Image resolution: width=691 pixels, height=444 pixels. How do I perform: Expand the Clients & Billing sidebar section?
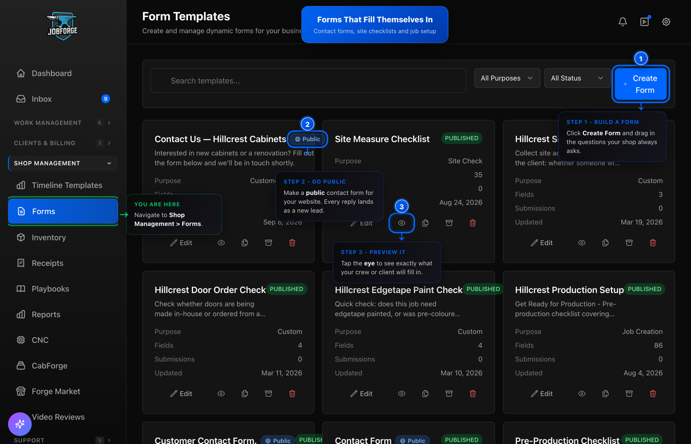(x=63, y=143)
